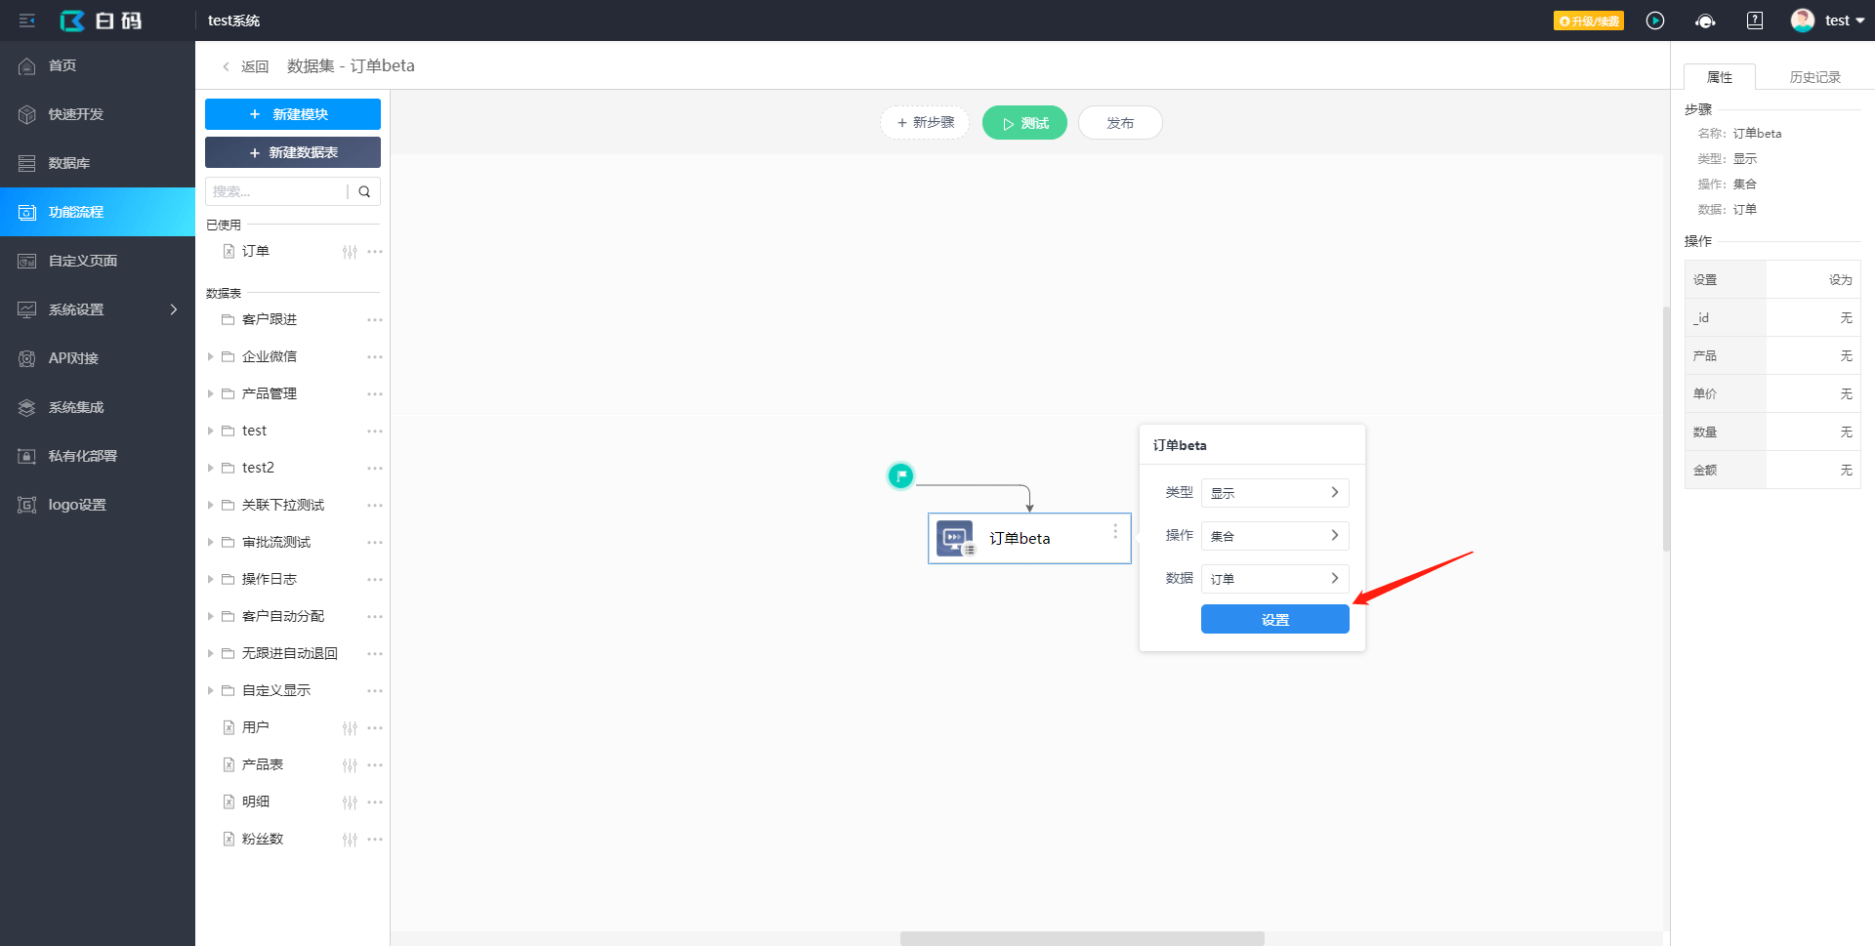1875x946 pixels.
Task: Open more options for 产品表
Action: coord(375,765)
